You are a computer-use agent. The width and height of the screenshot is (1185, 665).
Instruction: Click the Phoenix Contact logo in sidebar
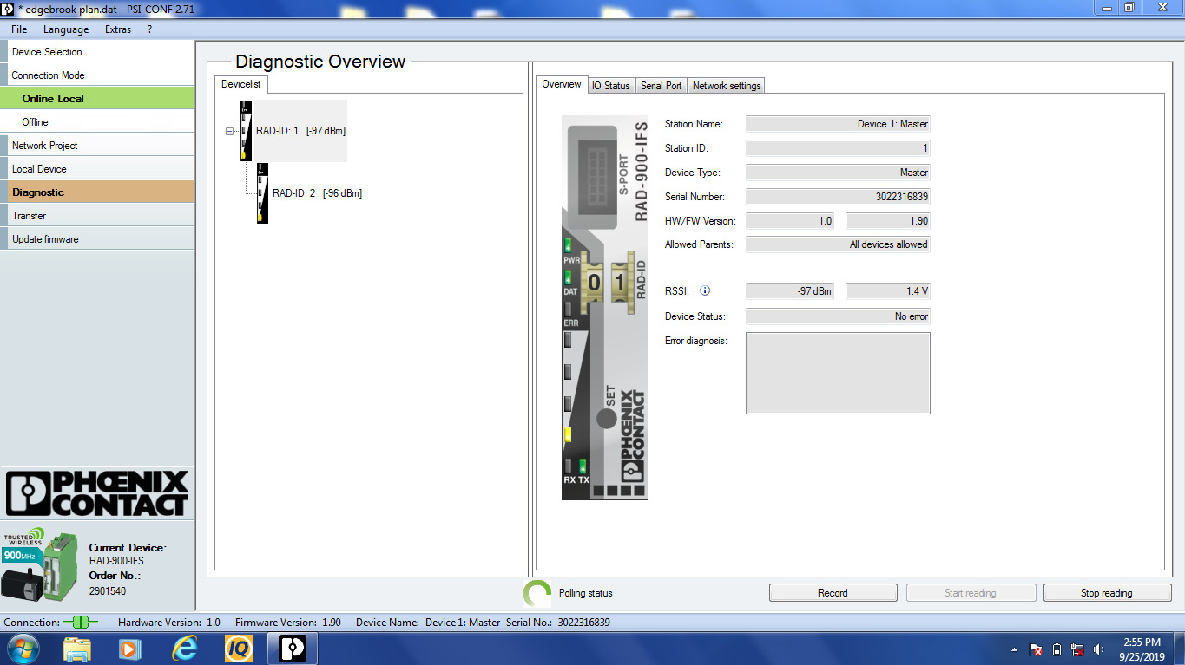[x=97, y=493]
